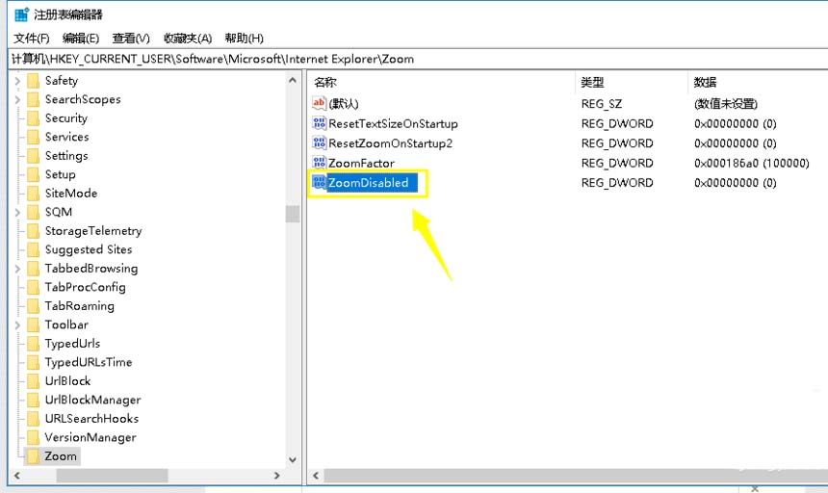The height and width of the screenshot is (493, 828).
Task: Select the UrlBlock folder icon
Action: point(34,381)
